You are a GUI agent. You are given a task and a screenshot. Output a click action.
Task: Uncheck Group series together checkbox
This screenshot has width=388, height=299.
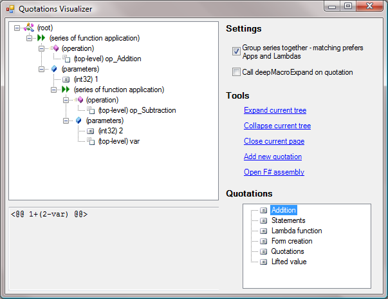(x=236, y=52)
